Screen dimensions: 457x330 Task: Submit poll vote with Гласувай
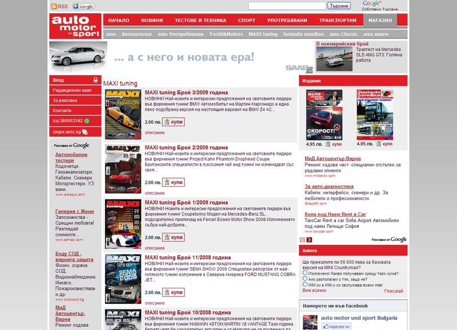tap(394, 291)
